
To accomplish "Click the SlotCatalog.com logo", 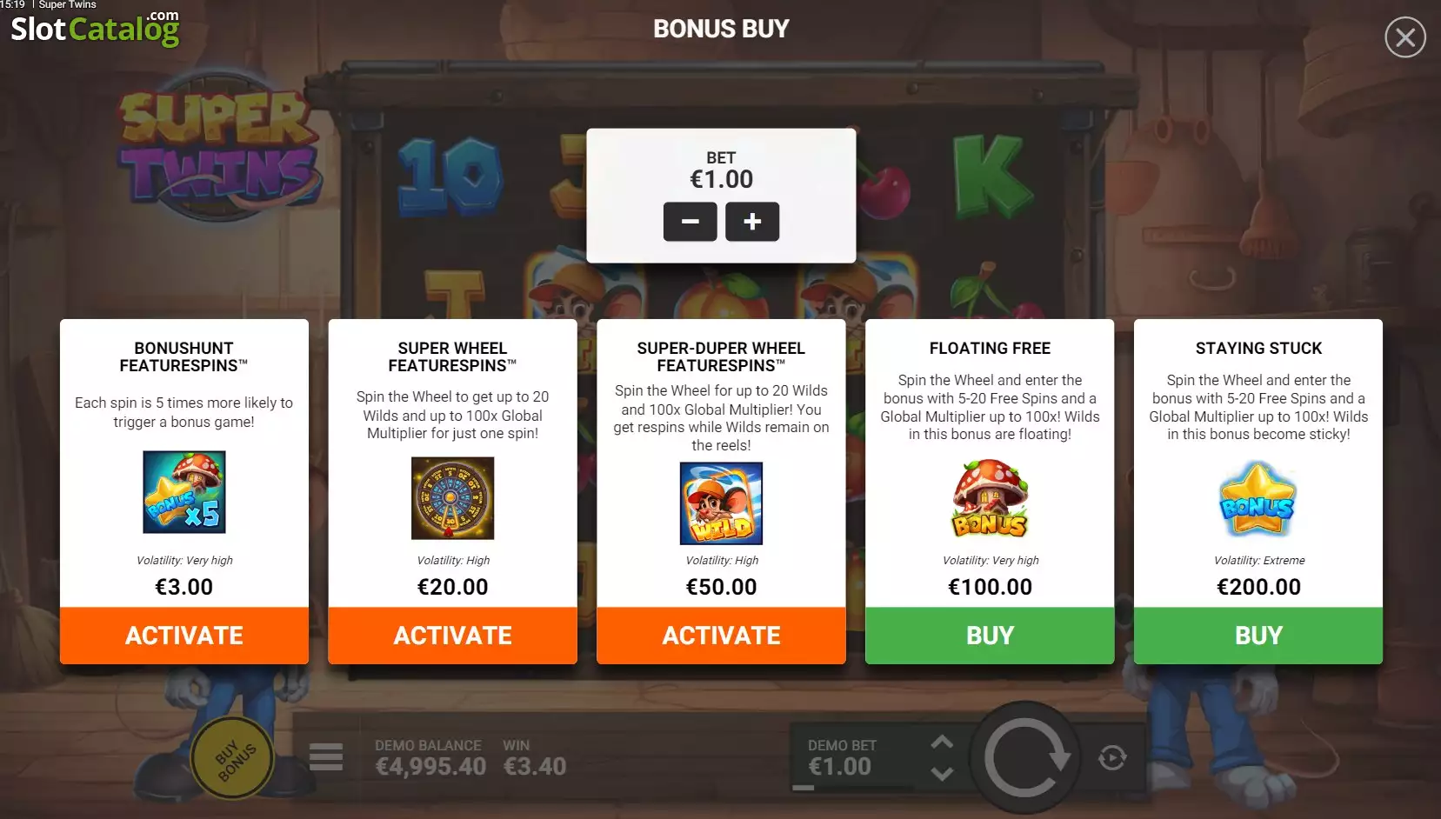I will coord(95,28).
